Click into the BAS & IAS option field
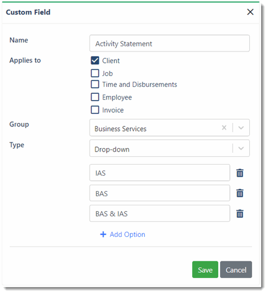 click(x=160, y=213)
